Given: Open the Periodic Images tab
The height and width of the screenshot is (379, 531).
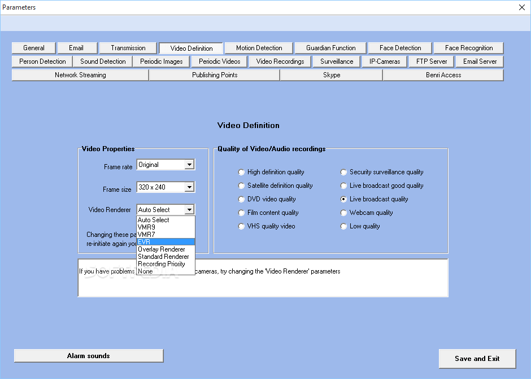Looking at the screenshot, I should (x=161, y=61).
